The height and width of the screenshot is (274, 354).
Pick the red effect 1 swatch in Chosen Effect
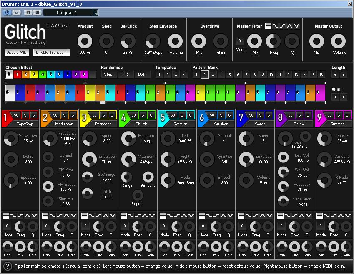coord(17,74)
